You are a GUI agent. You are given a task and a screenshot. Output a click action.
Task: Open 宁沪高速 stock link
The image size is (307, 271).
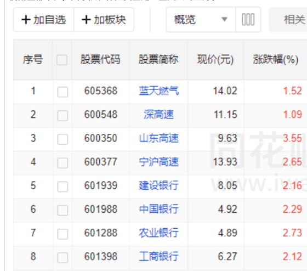159,162
